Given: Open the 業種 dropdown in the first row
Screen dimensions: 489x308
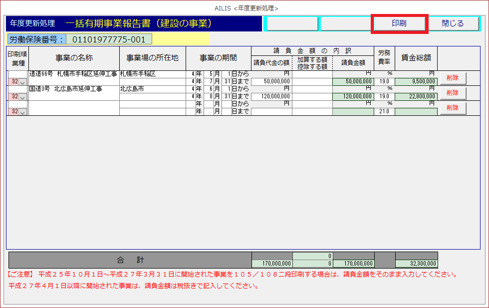Looking at the screenshot, I should [22, 82].
